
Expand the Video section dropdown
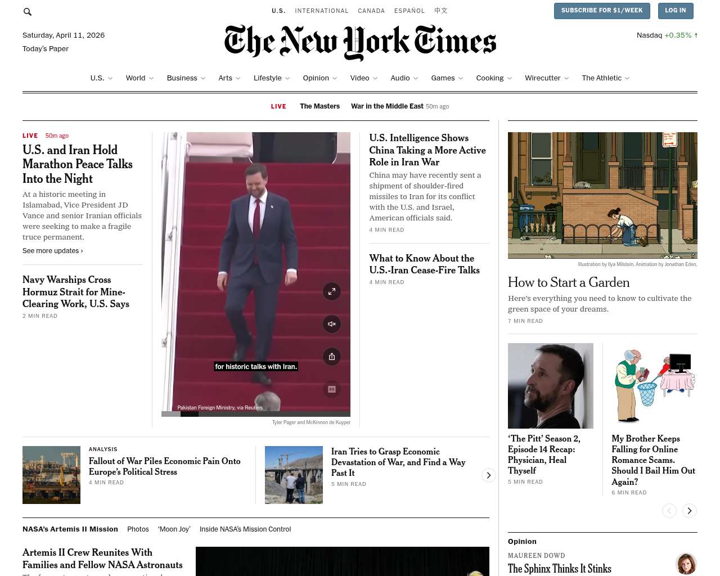pos(364,78)
